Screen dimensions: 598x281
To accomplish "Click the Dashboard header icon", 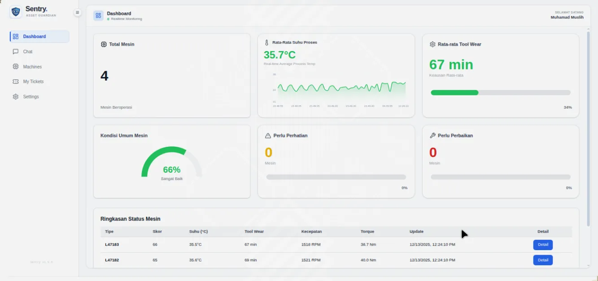I will point(98,16).
